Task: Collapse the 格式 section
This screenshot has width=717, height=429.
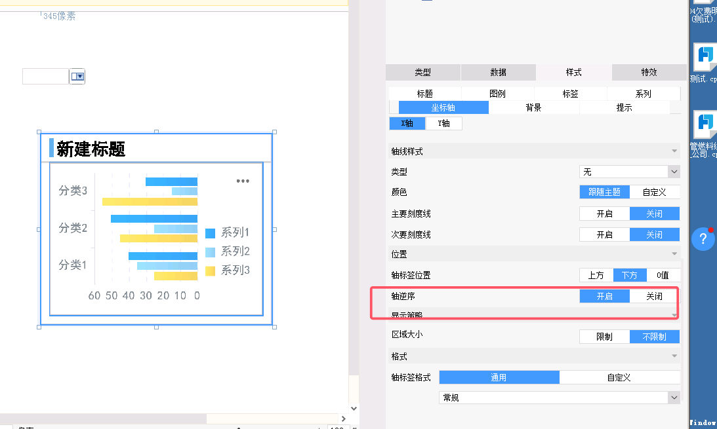Action: [x=674, y=356]
